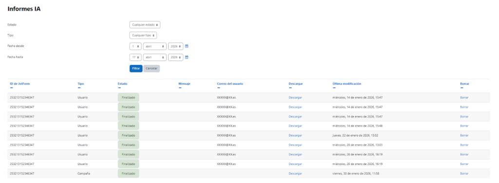Open the Fecha desde day dropdown
This screenshot has height=183, width=499.
click(135, 46)
